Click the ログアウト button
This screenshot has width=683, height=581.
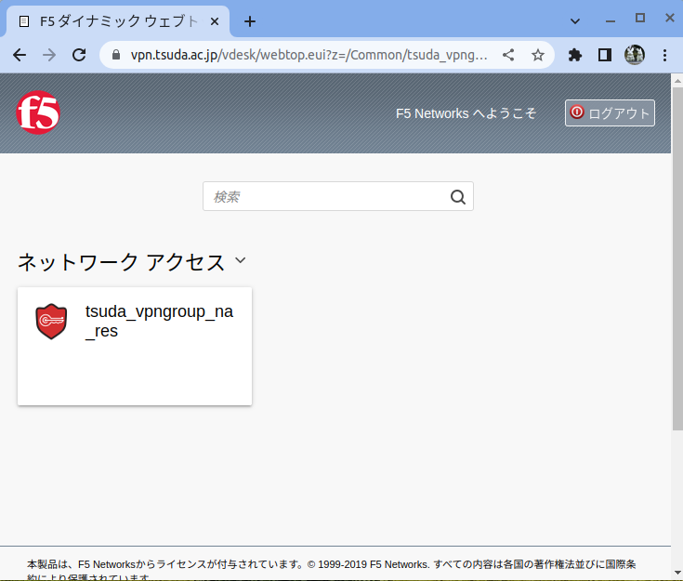pyautogui.click(x=610, y=113)
